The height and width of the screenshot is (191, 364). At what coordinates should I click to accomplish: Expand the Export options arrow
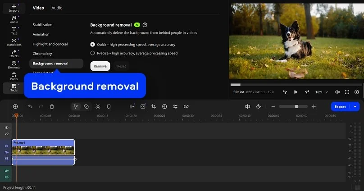click(355, 107)
